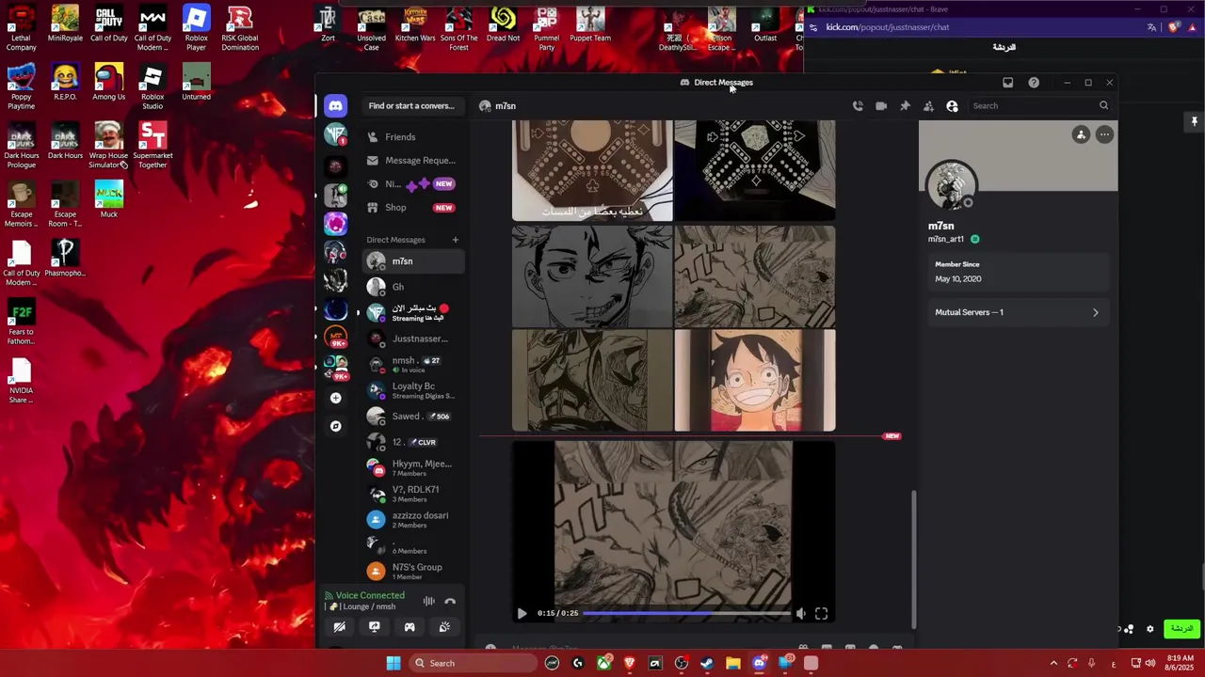Create a new DM with plus icon
This screenshot has width=1205, height=677.
point(455,240)
